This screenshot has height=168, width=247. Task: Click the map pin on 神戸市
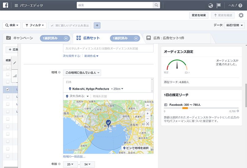tap(108, 123)
